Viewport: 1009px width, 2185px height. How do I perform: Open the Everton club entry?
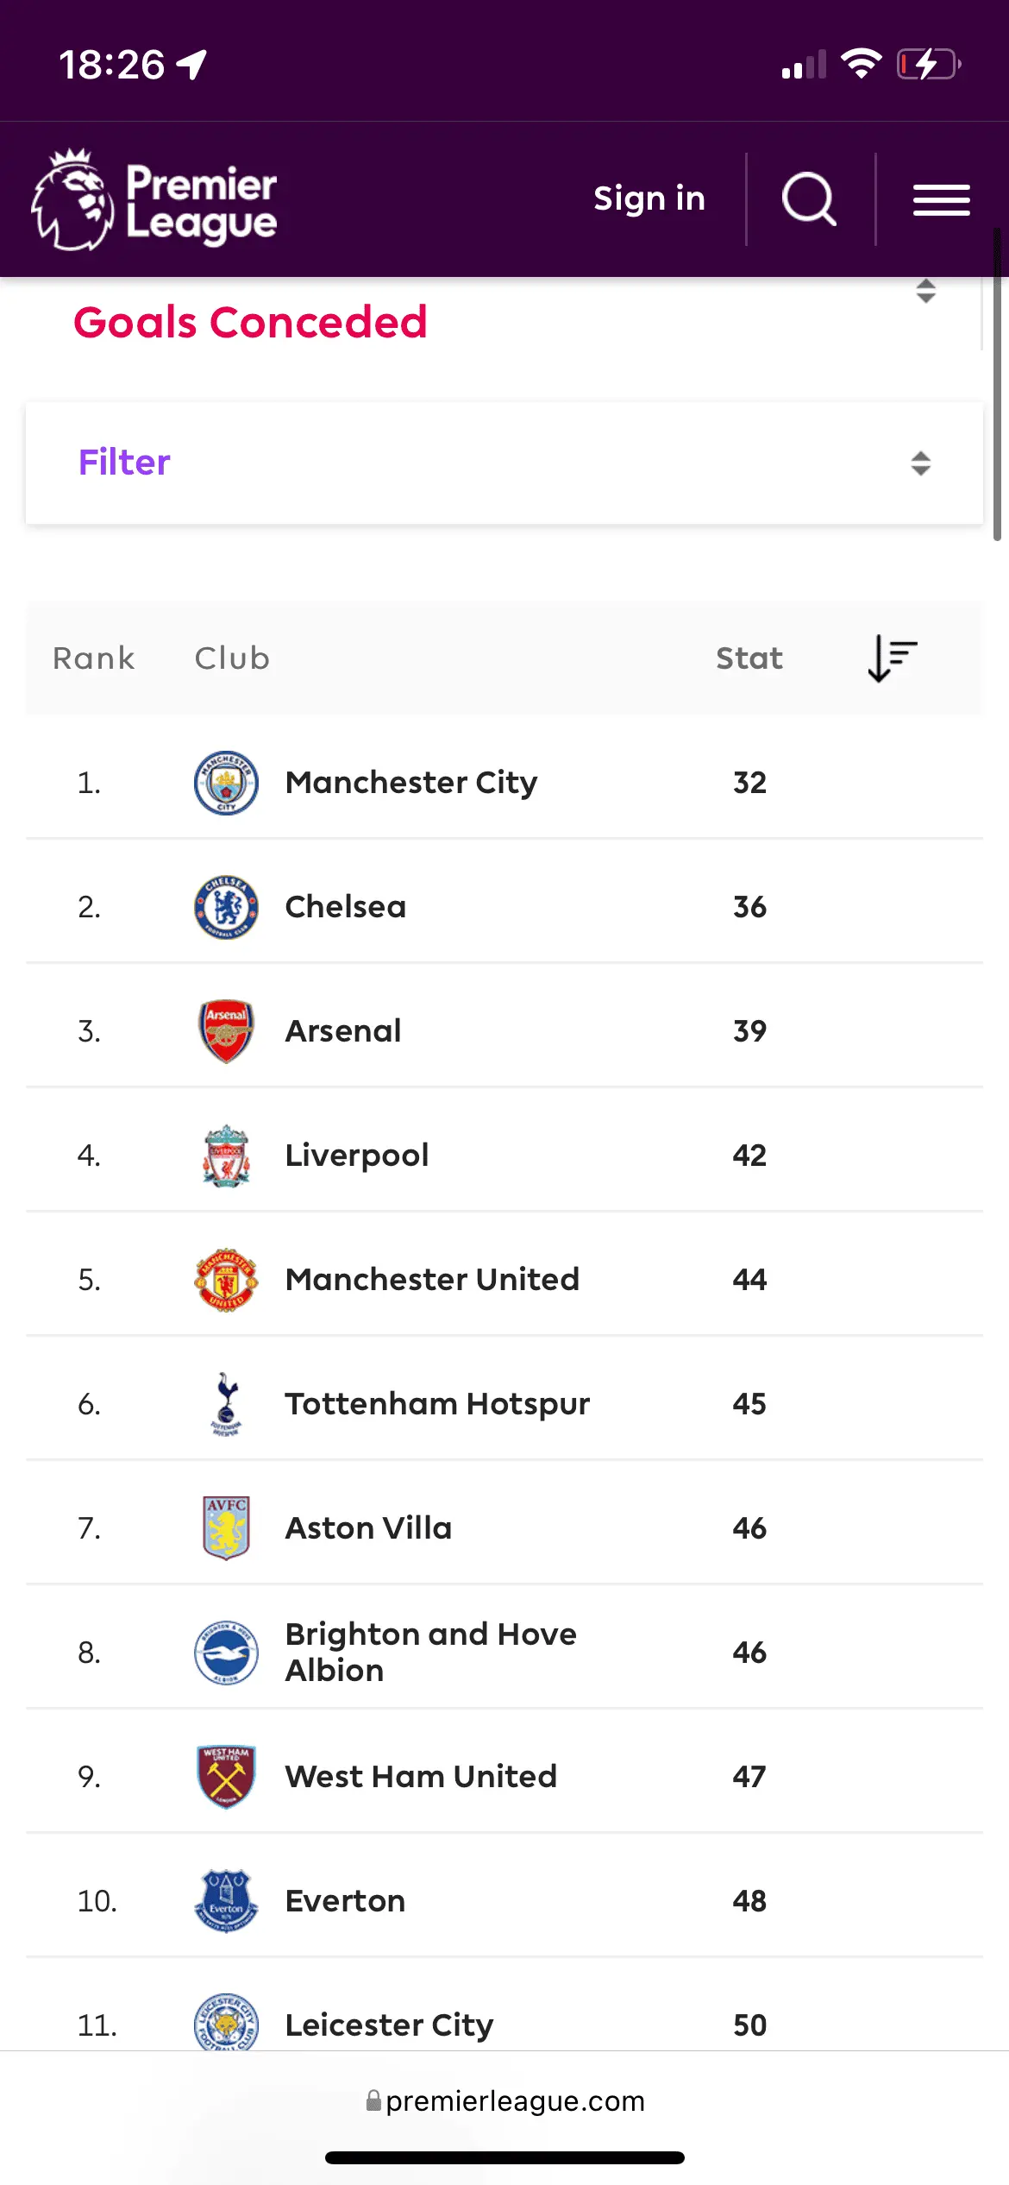tap(345, 1901)
